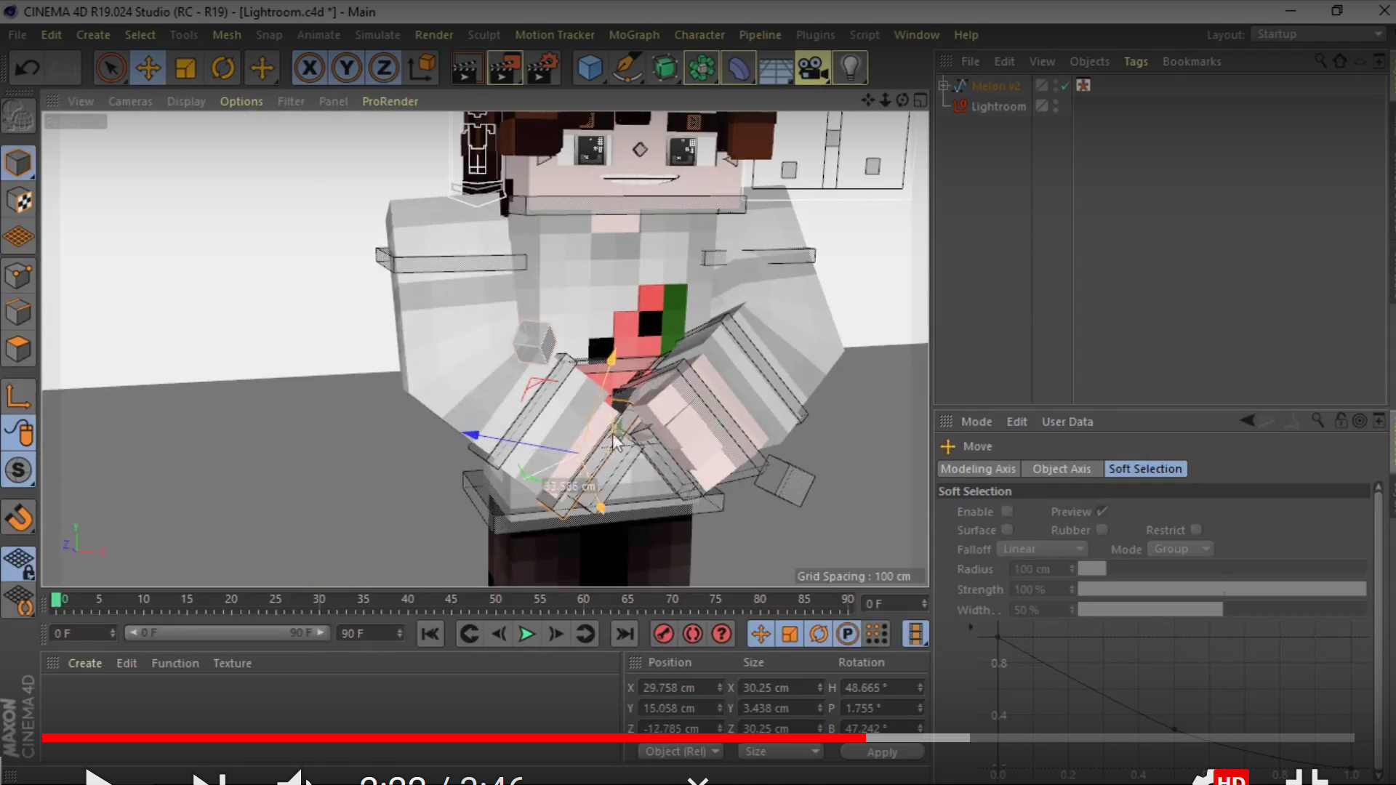Add a Light object

850,68
